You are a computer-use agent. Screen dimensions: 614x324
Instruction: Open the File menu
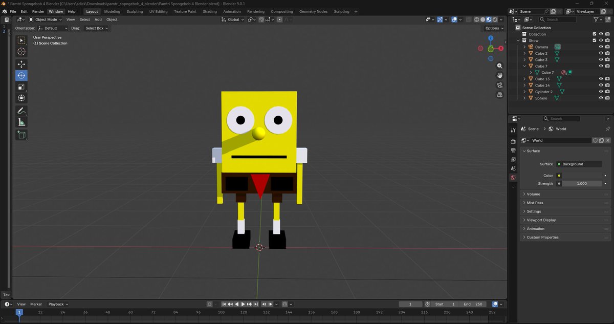coord(13,11)
